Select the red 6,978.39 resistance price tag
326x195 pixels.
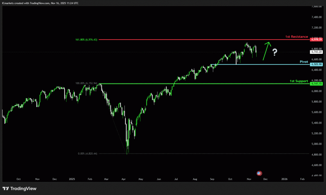[316, 39]
